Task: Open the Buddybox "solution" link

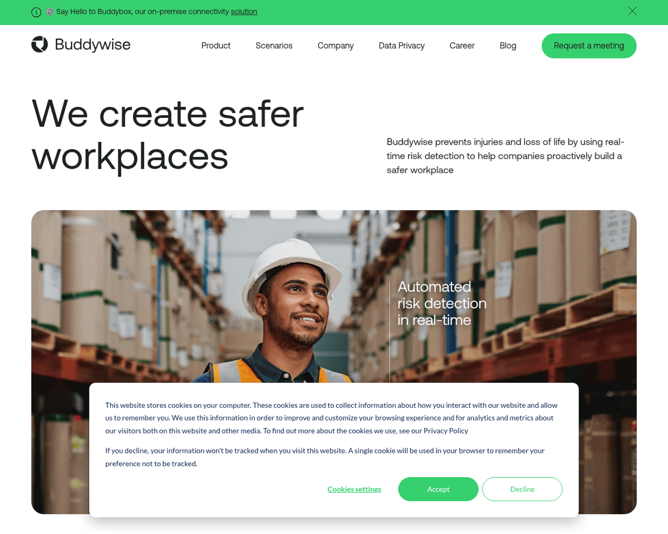Action: tap(244, 12)
